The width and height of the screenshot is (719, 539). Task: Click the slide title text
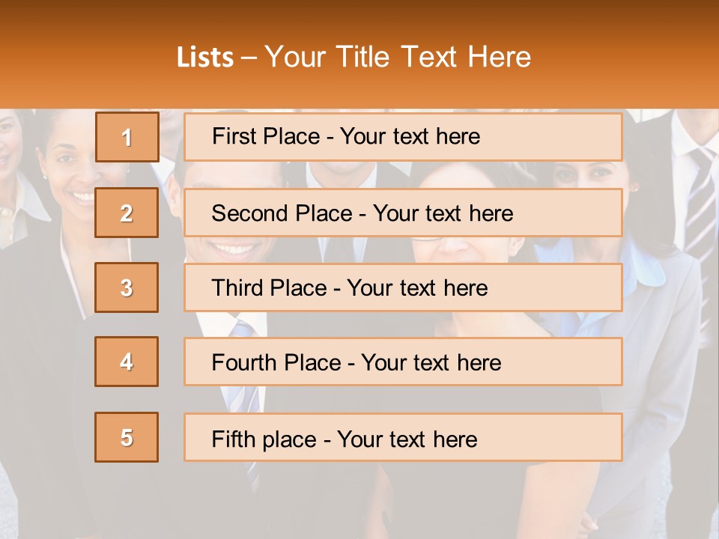tap(354, 57)
